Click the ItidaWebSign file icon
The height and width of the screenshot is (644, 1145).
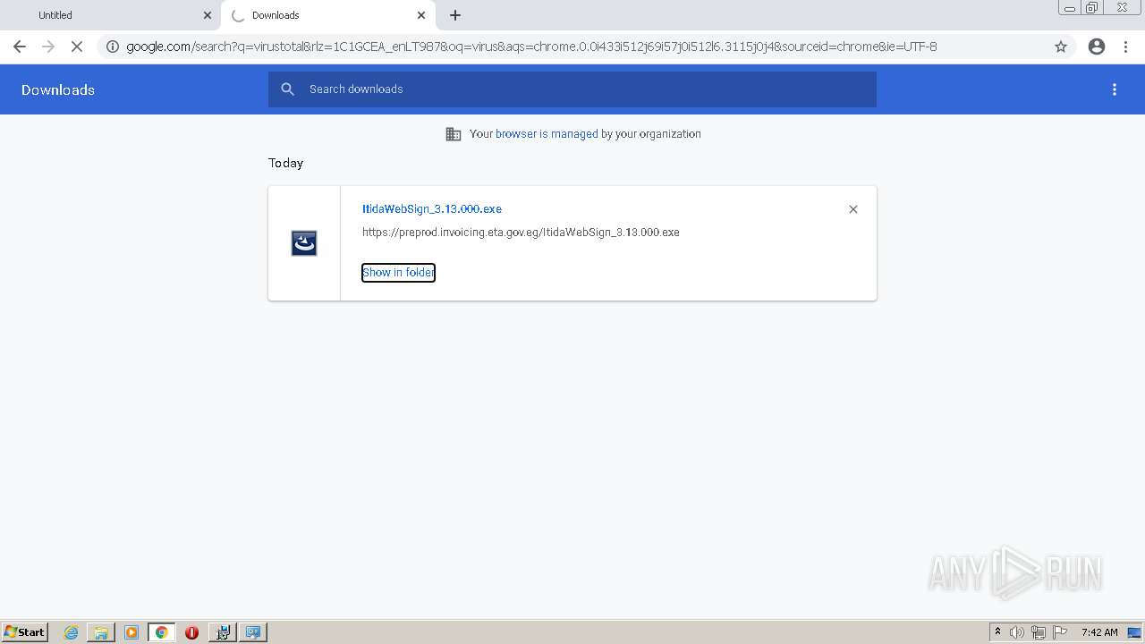tap(304, 243)
